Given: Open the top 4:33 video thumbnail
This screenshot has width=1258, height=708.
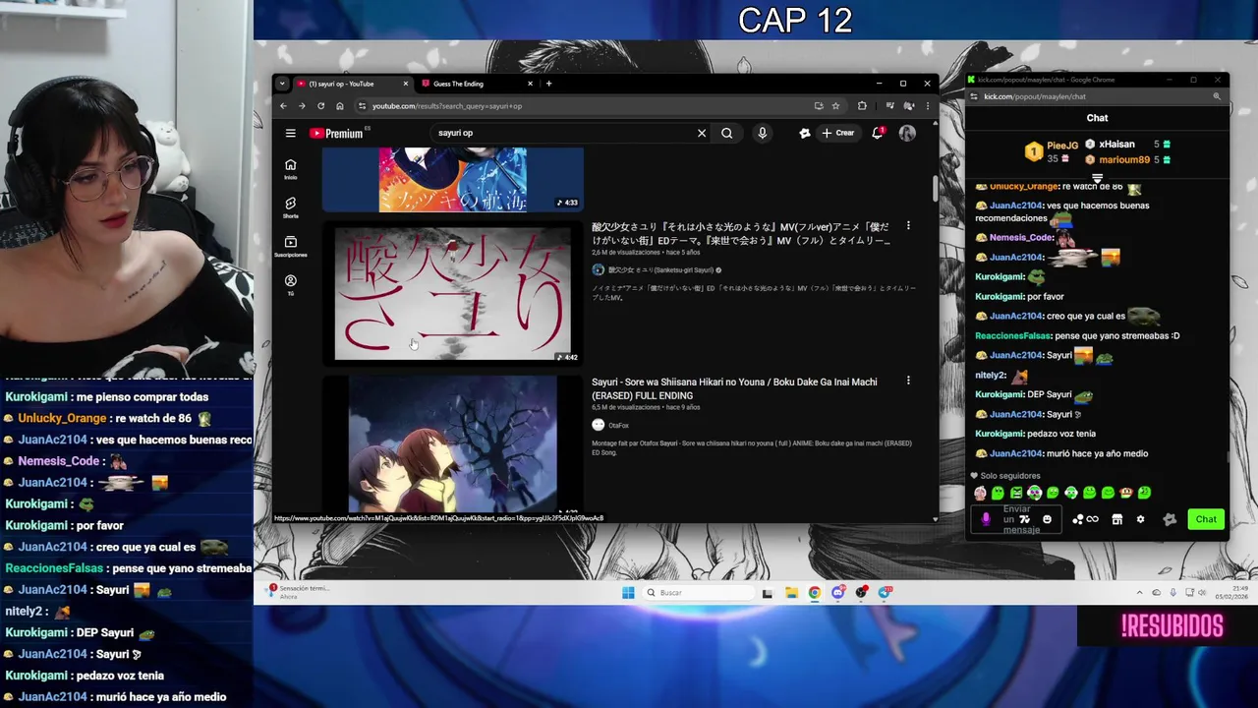Looking at the screenshot, I should 452,180.
